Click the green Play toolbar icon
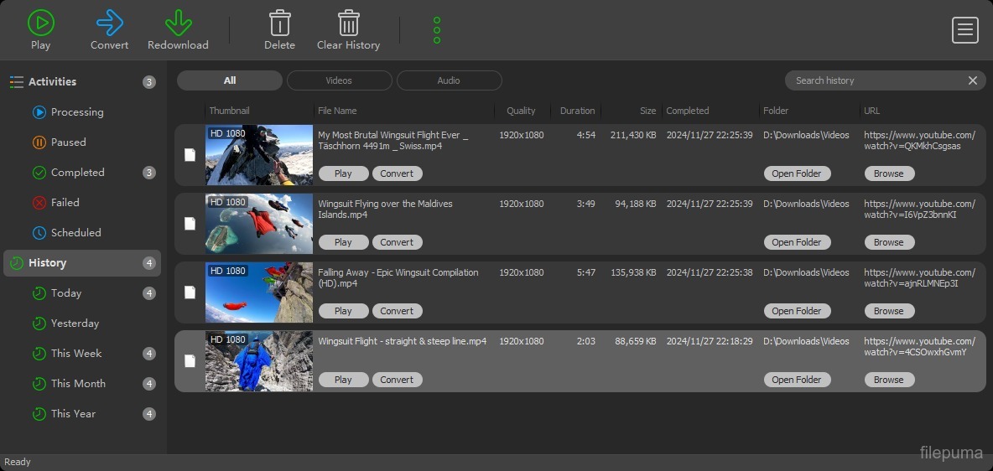993x471 pixels. pos(40,23)
